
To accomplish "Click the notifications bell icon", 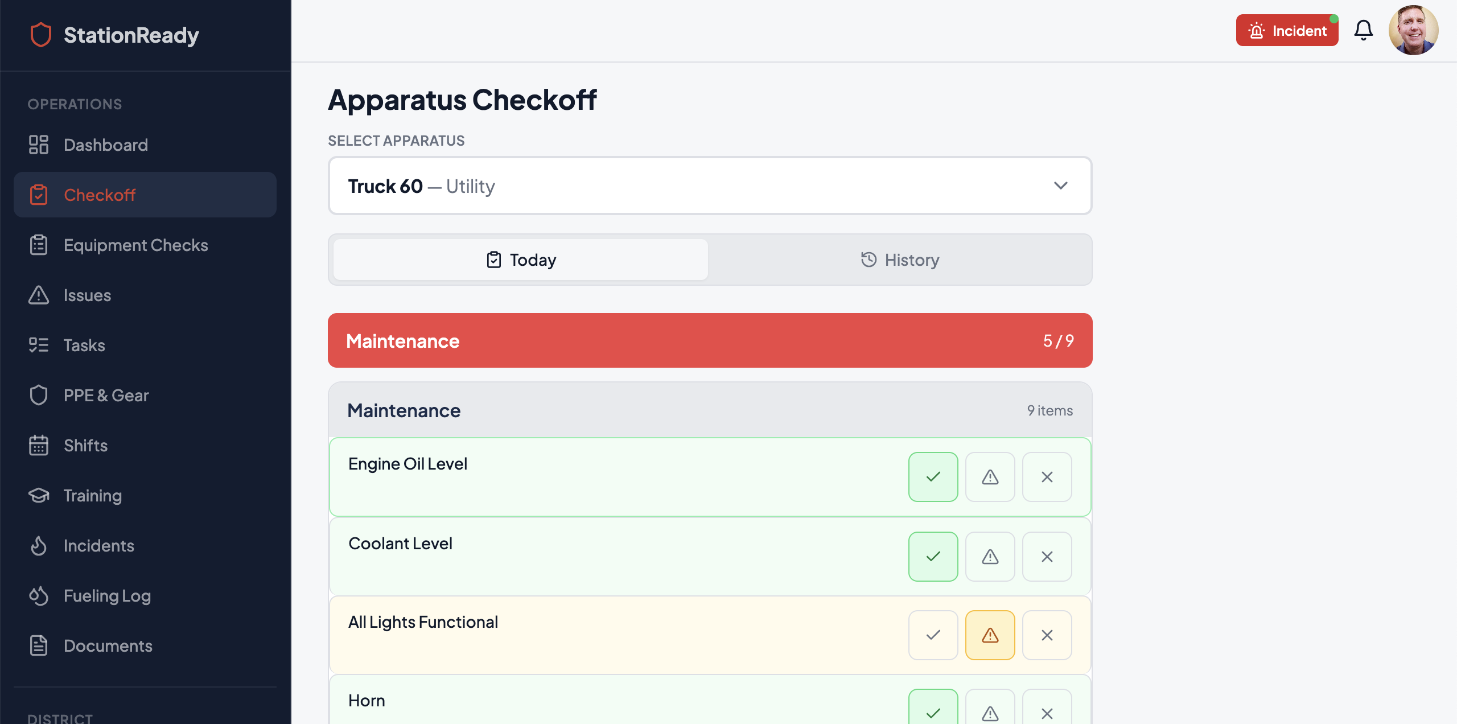I will (x=1363, y=30).
